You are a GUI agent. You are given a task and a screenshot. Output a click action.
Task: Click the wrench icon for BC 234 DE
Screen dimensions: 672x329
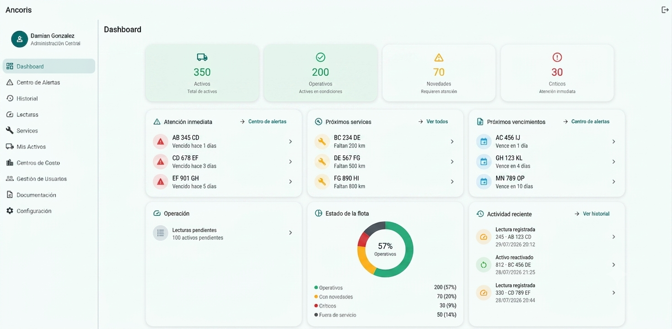click(x=322, y=142)
